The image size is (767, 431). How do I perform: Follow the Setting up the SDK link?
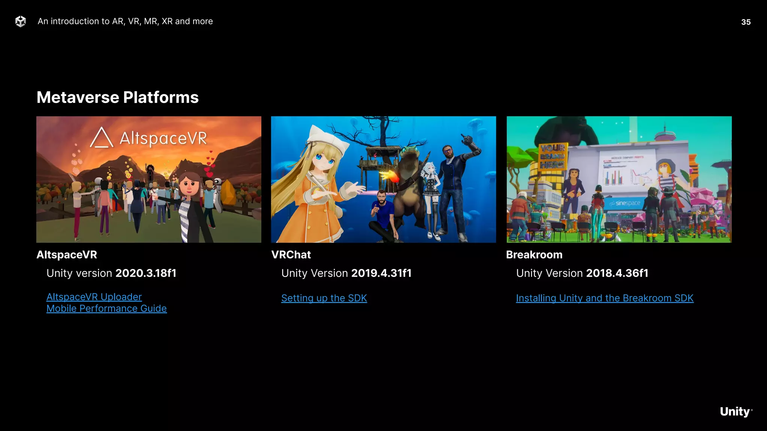tap(324, 298)
